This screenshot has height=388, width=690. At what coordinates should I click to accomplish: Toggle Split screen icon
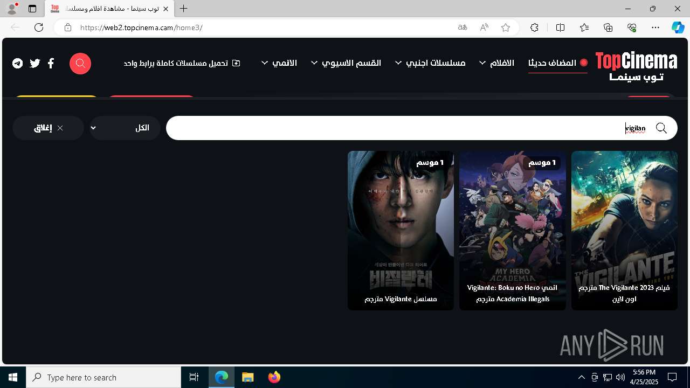coord(560,27)
